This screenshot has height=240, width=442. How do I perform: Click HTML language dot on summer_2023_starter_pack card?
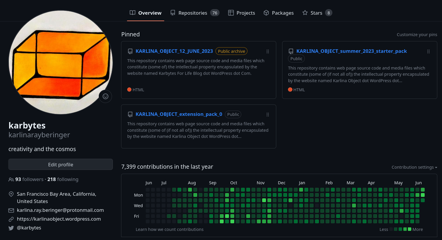(x=290, y=89)
